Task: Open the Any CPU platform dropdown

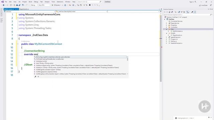Action: click(44, 5)
